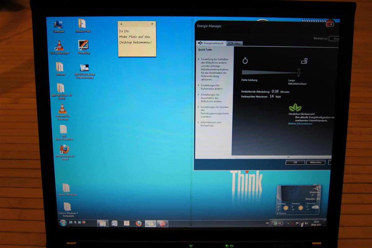Click the Windows Start orb

tap(63, 223)
